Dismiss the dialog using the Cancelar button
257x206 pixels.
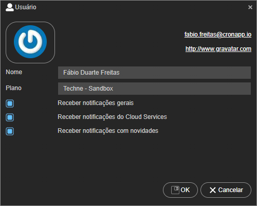point(226,190)
